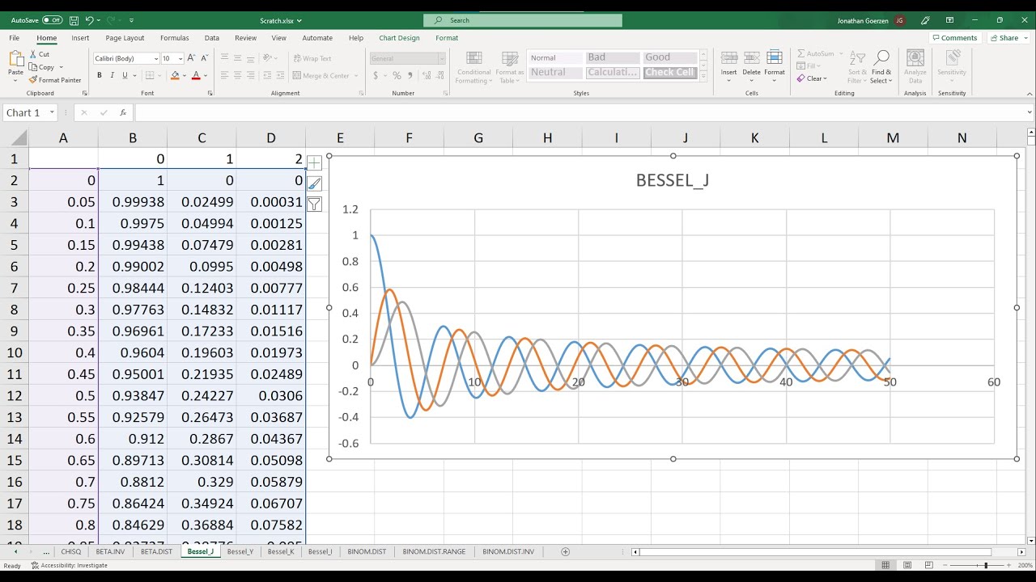Switch to the BINOM.DIST sheet tab
Image resolution: width=1036 pixels, height=582 pixels.
367,551
